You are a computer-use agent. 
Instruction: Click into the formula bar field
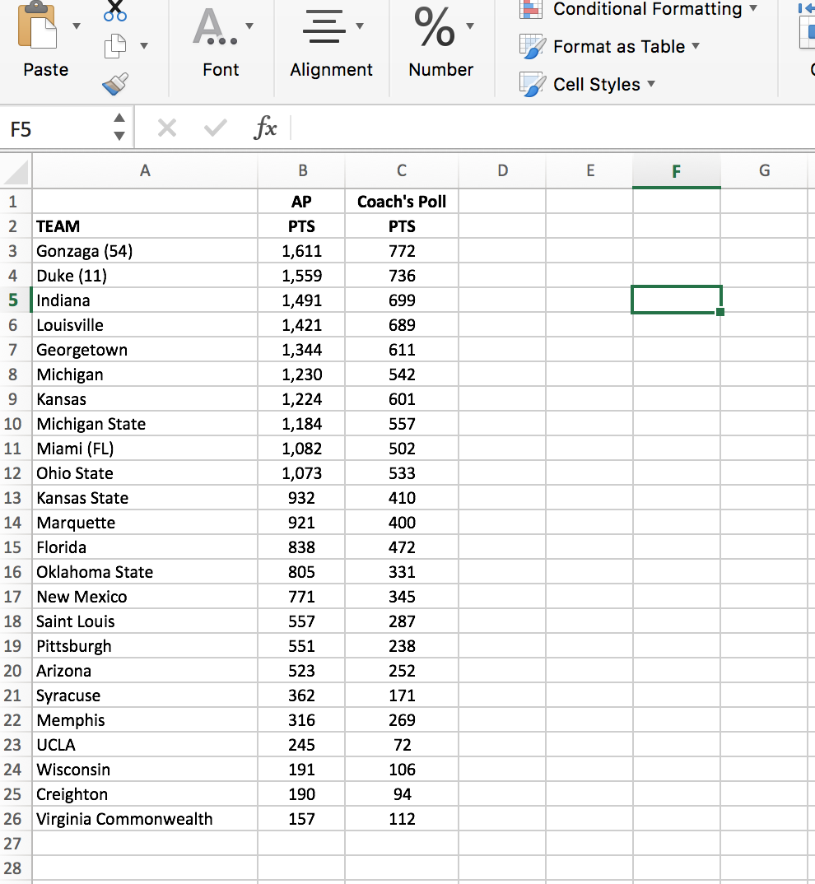(552, 128)
